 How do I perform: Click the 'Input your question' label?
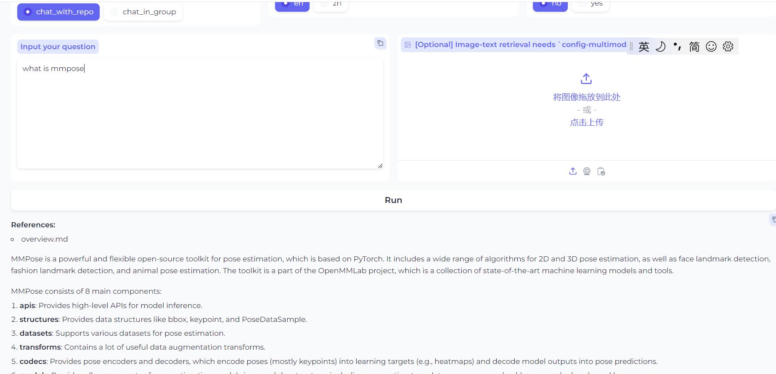[58, 47]
